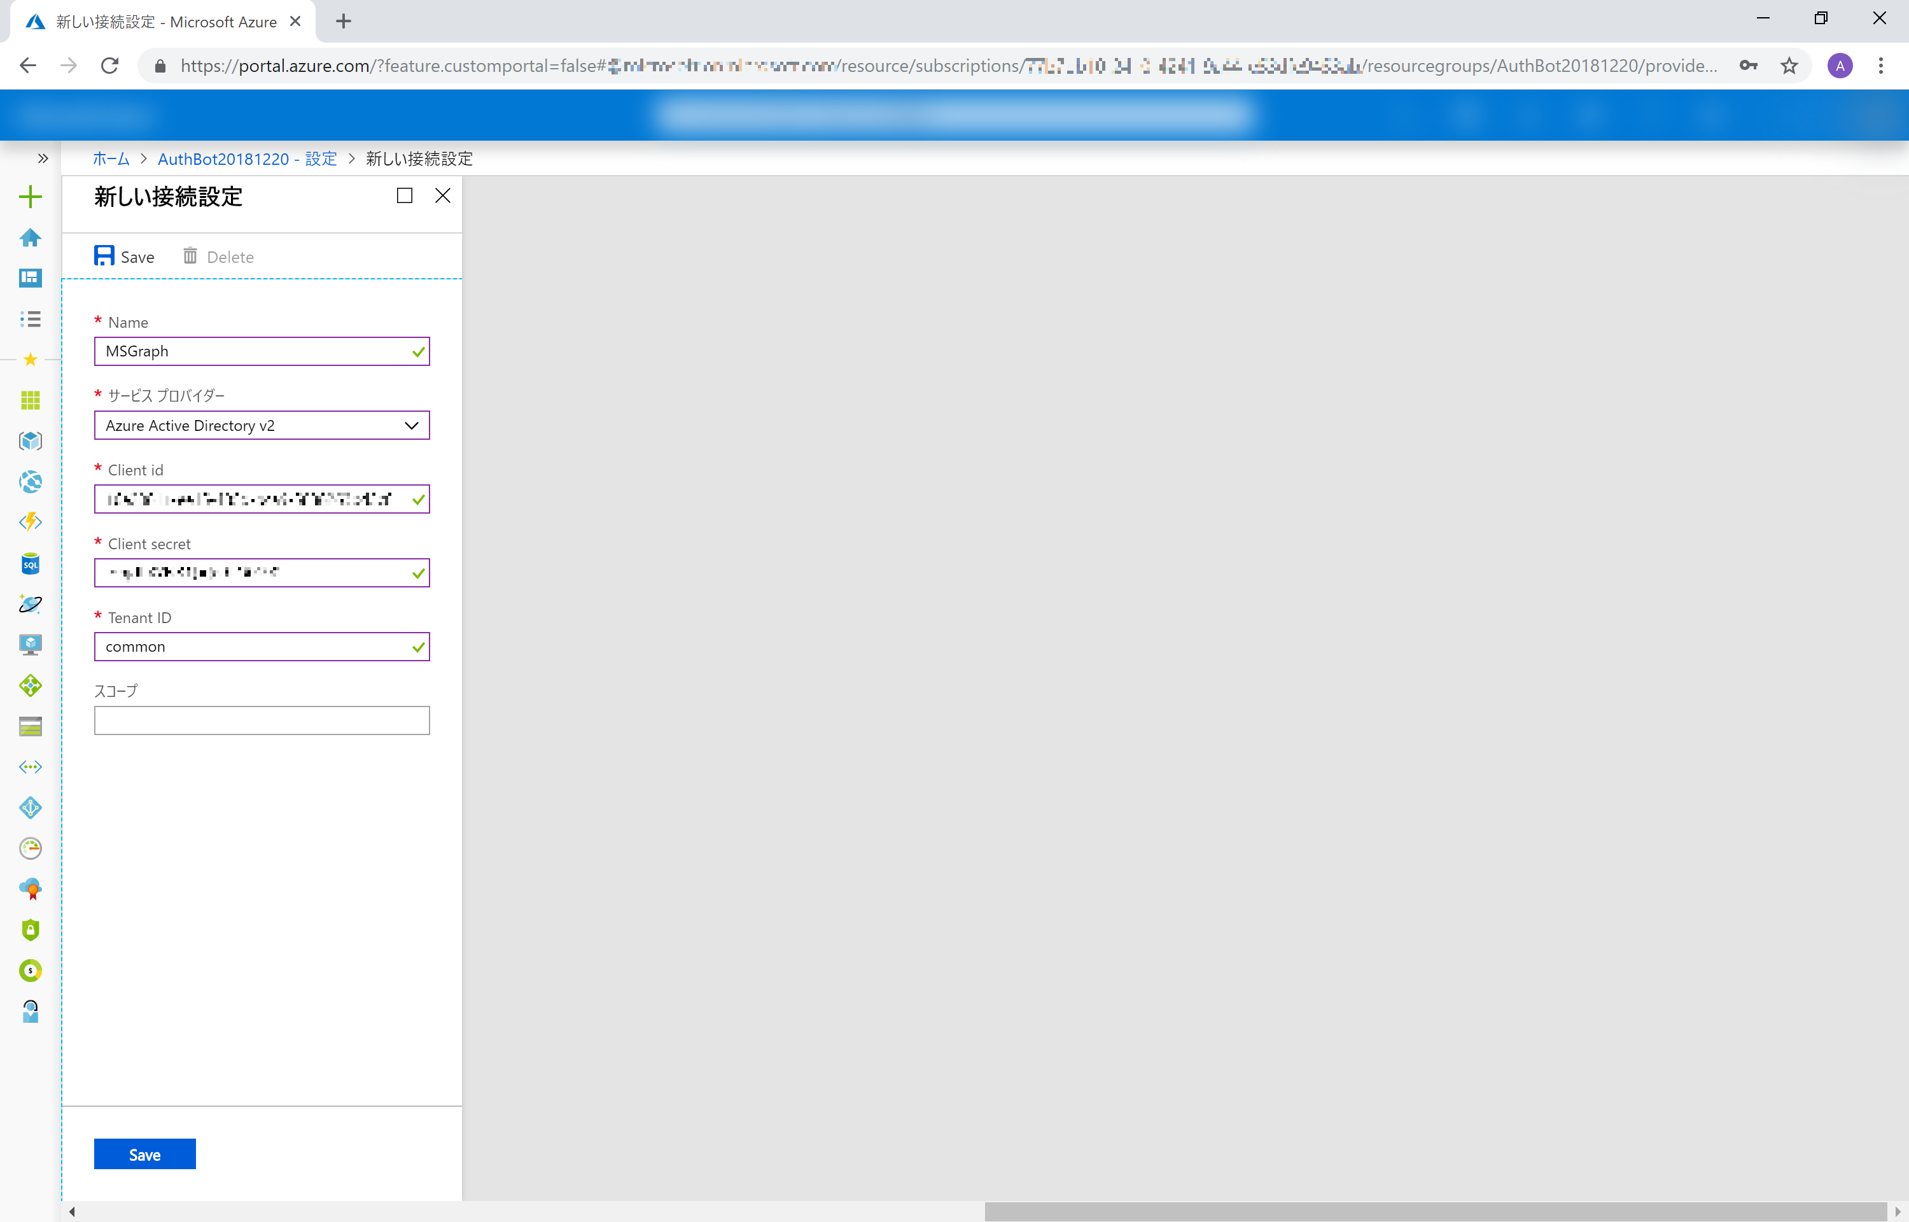Image resolution: width=1909 pixels, height=1222 pixels.
Task: Open the All resources green grid icon
Action: pos(30,401)
